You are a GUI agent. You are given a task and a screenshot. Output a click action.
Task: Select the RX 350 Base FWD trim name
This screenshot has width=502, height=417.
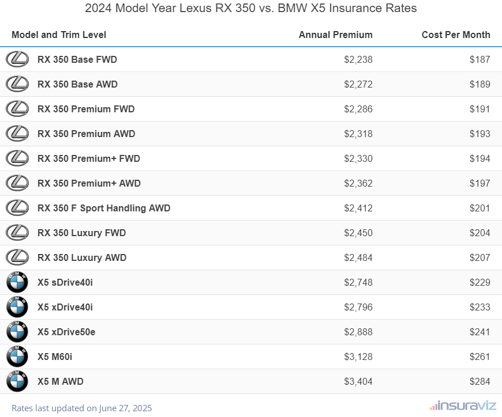(x=77, y=59)
